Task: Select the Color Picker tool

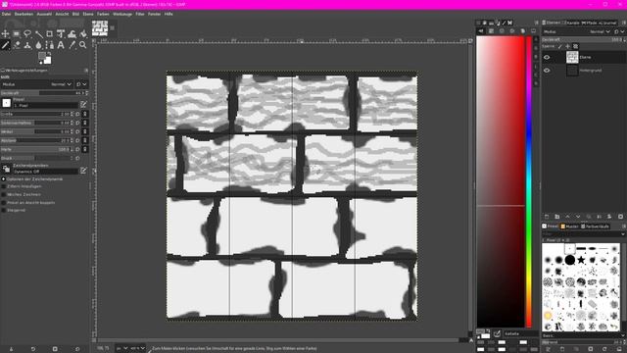Action: 72,45
